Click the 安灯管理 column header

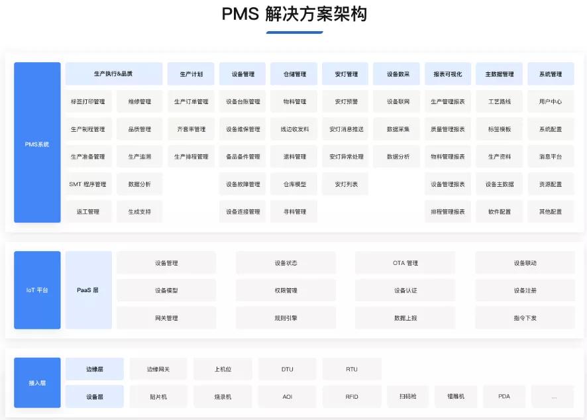point(345,74)
